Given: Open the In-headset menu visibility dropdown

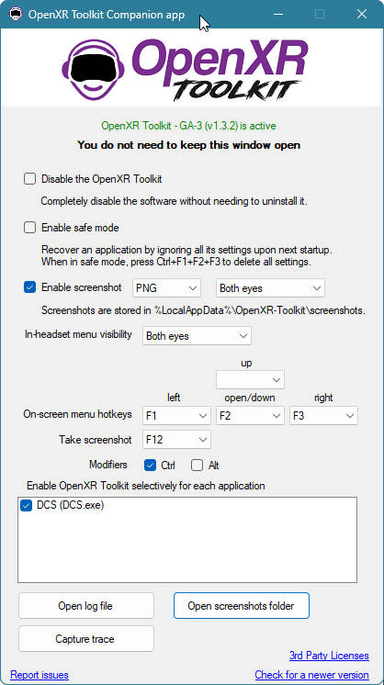Looking at the screenshot, I should [x=197, y=336].
